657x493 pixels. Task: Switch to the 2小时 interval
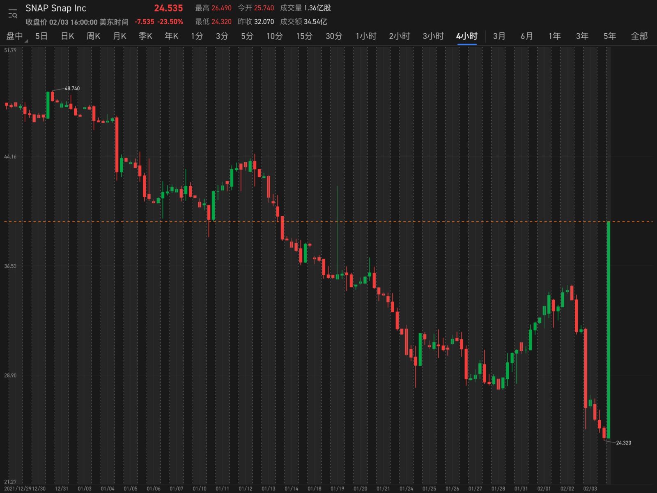(x=400, y=36)
